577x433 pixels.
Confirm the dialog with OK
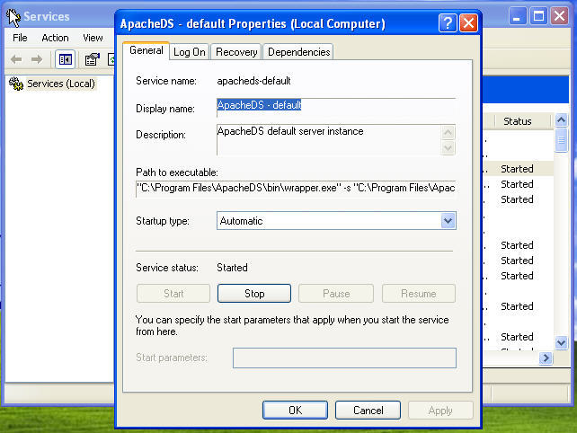(x=295, y=411)
